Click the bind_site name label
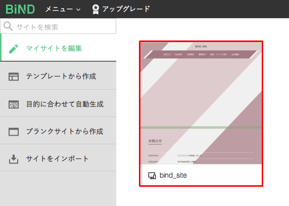 tap(173, 175)
